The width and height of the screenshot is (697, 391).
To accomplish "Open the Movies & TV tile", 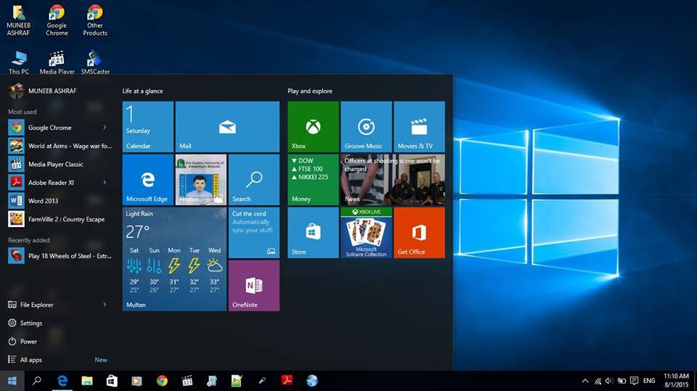I will 419,127.
